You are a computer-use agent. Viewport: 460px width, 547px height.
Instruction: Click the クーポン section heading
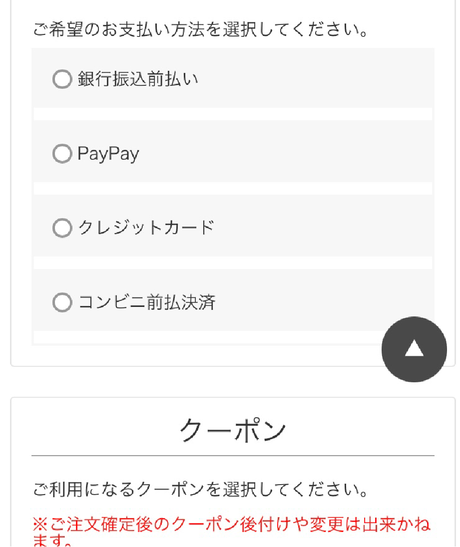pyautogui.click(x=233, y=430)
